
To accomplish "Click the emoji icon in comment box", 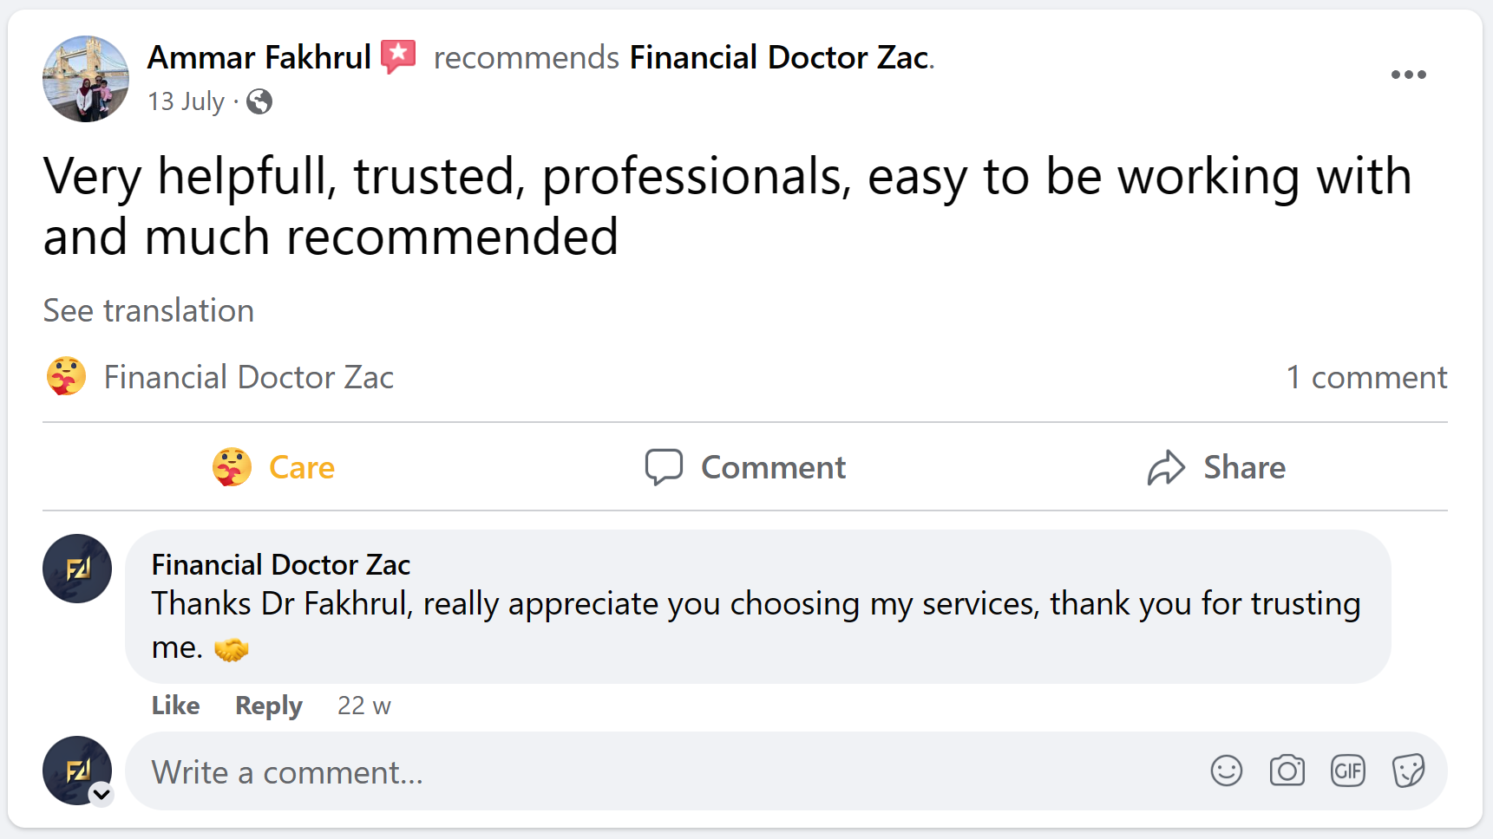I will 1226,771.
